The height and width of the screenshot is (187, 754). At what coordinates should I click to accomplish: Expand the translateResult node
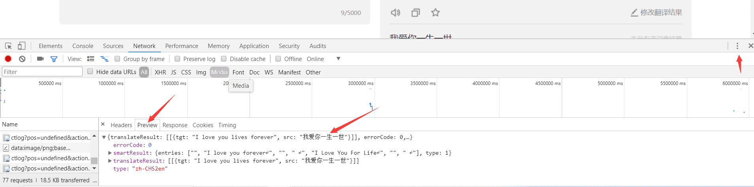click(110, 161)
